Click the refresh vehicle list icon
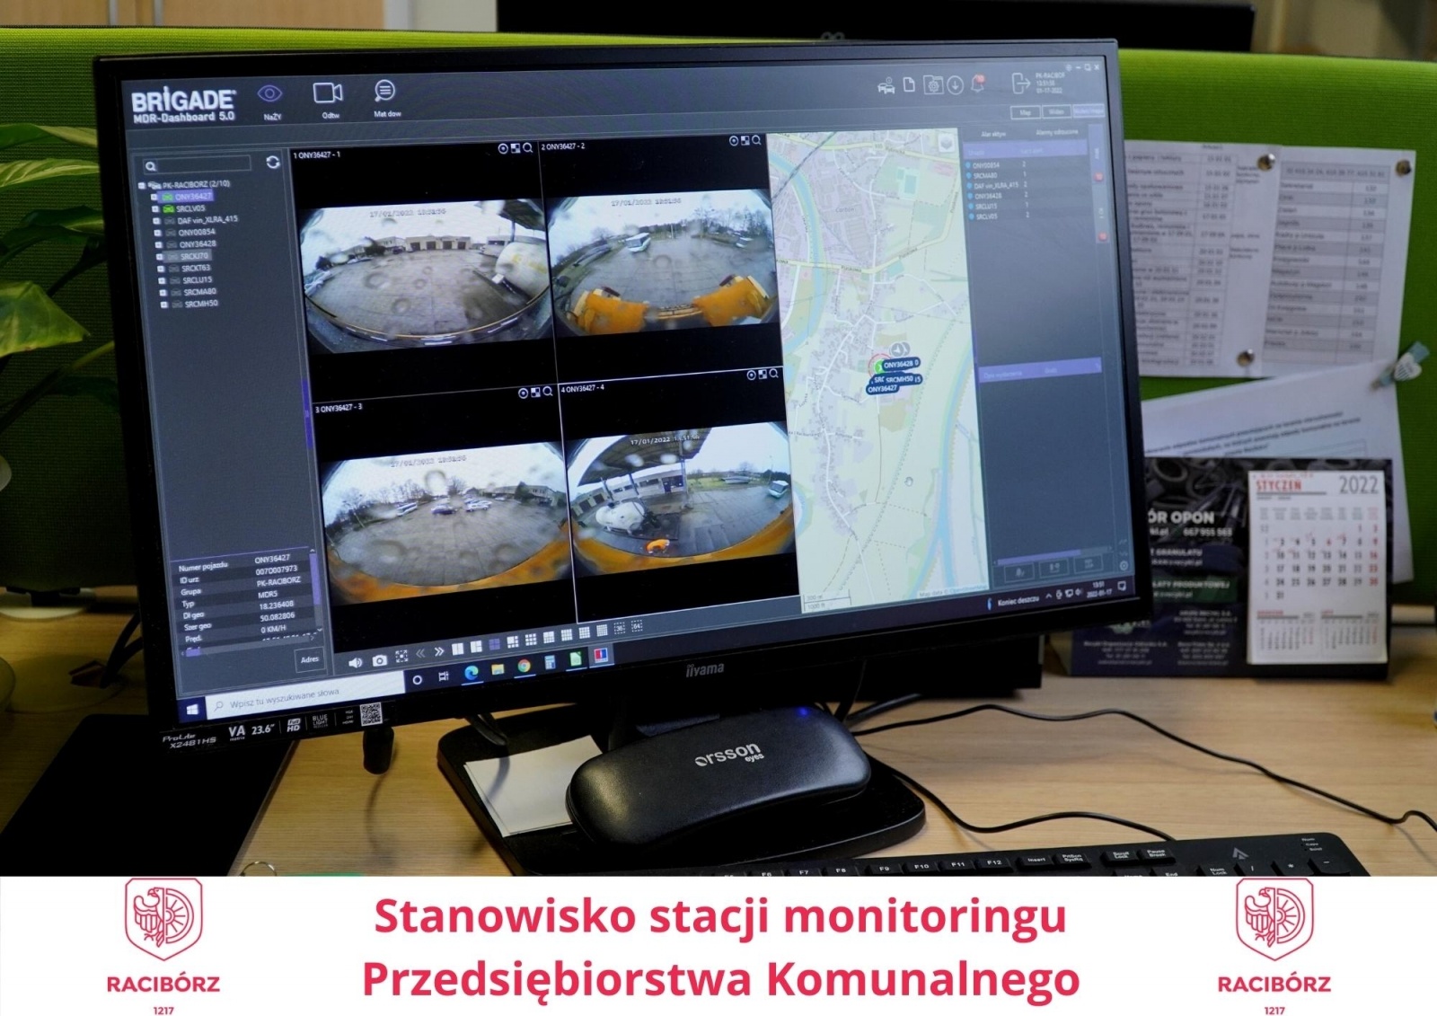This screenshot has width=1437, height=1016. tap(273, 162)
